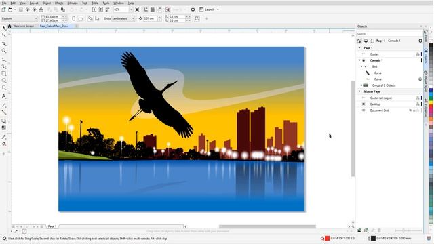The width and height of the screenshot is (434, 244).
Task: Select the Connector tool
Action: pyautogui.click(x=4, y=112)
